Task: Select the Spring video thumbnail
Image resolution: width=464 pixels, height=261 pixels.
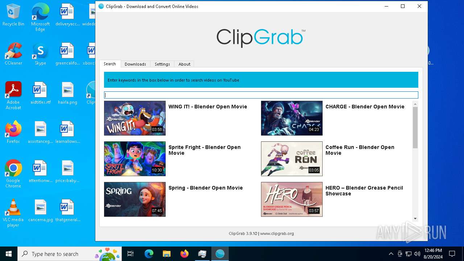Action: [x=135, y=199]
